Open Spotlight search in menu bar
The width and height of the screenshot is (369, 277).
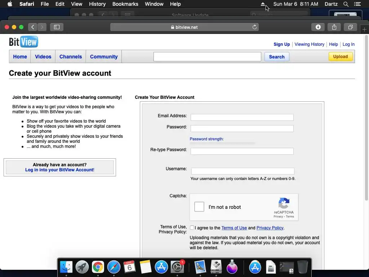point(346,4)
